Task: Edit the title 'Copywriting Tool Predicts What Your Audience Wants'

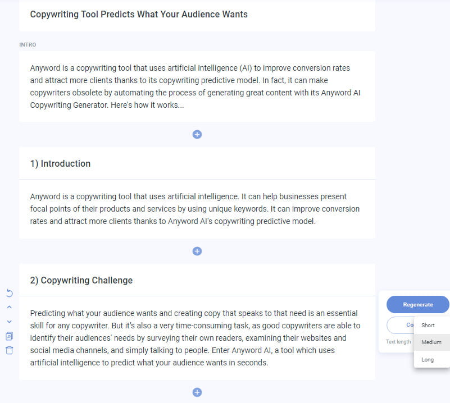Action: click(139, 15)
